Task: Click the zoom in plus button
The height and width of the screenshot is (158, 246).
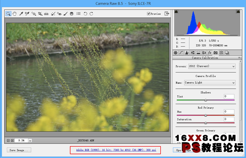Action: tap(12, 140)
